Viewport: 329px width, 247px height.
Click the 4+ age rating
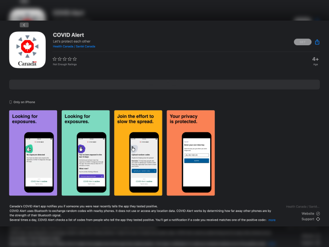[x=315, y=59]
